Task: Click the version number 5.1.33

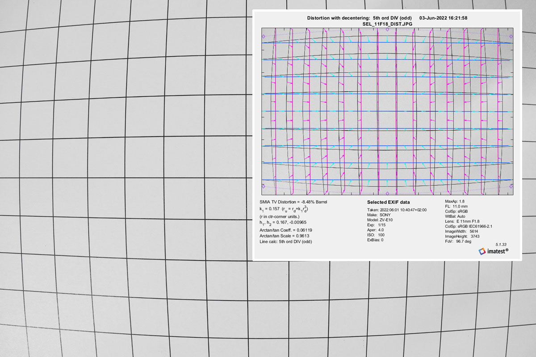Action: (x=502, y=245)
